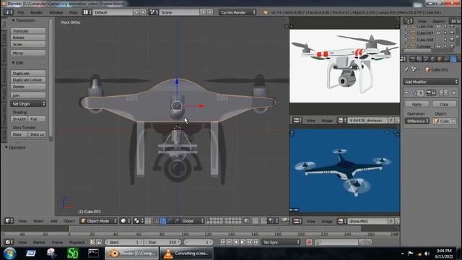Click the Delete button in Edit panel
Screen dimensions: 462x260
tap(28, 87)
